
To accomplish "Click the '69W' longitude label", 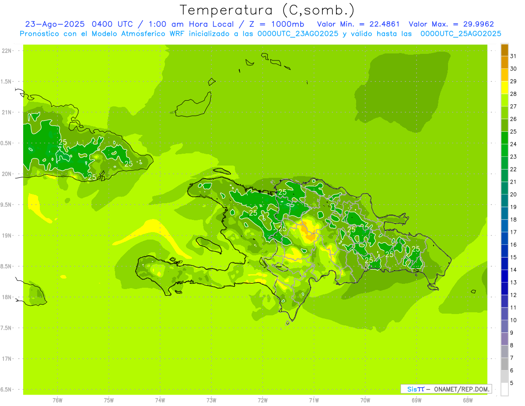I will click(416, 400).
